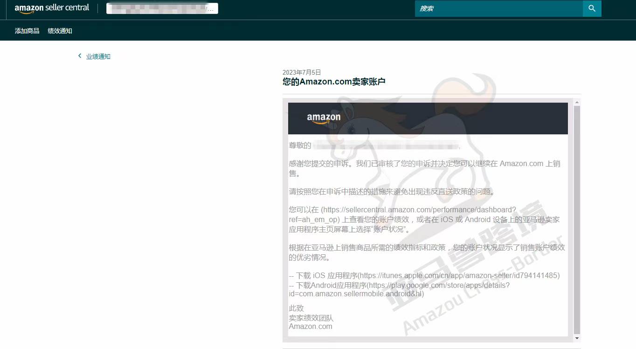This screenshot has width=636, height=349.
Task: Click the back chevron beside 业绩通知
Action: coord(80,56)
